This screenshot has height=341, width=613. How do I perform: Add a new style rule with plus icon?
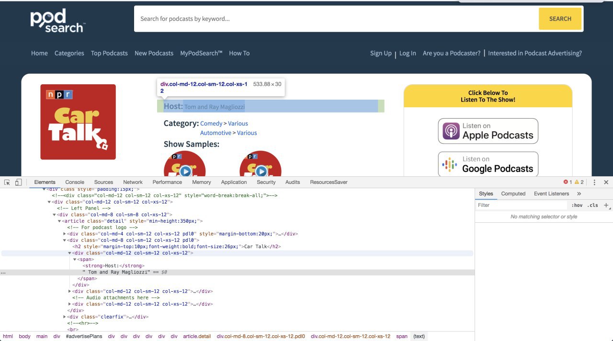click(x=606, y=205)
